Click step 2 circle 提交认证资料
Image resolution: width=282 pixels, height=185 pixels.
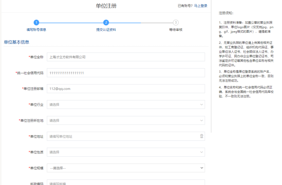[x=106, y=22]
